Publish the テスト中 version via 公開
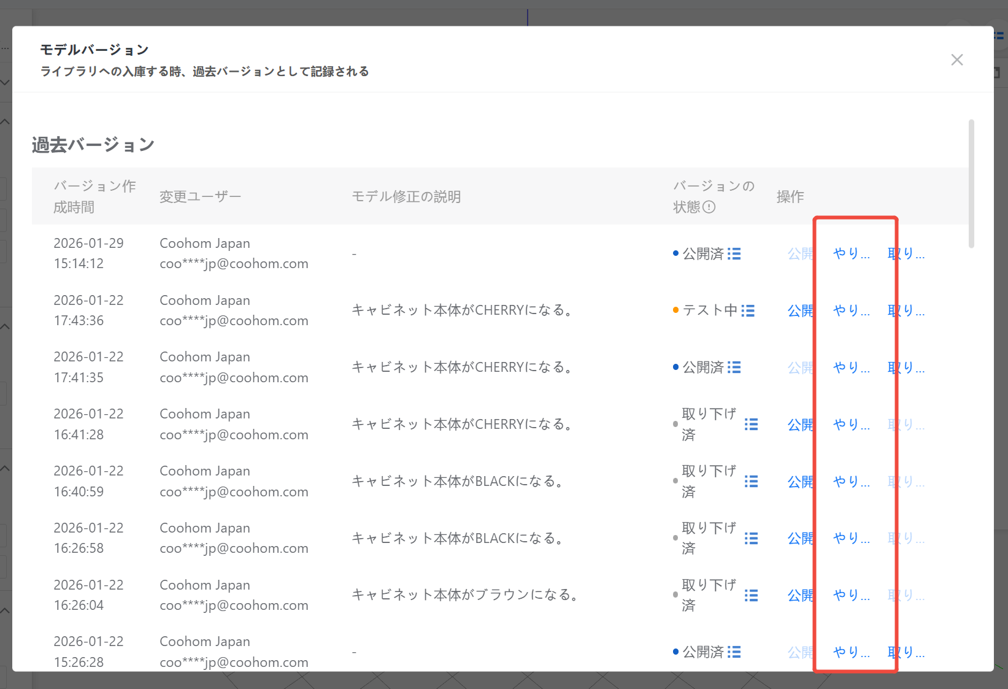The width and height of the screenshot is (1008, 689). pos(801,310)
